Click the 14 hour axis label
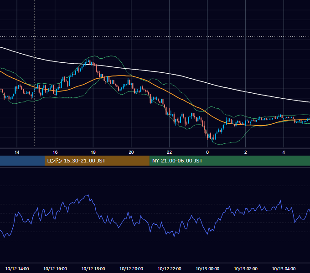The width and height of the screenshot is (310, 273). (17, 152)
